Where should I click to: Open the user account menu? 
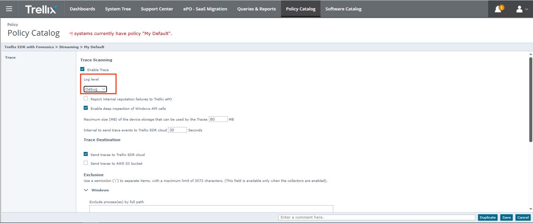coord(521,9)
